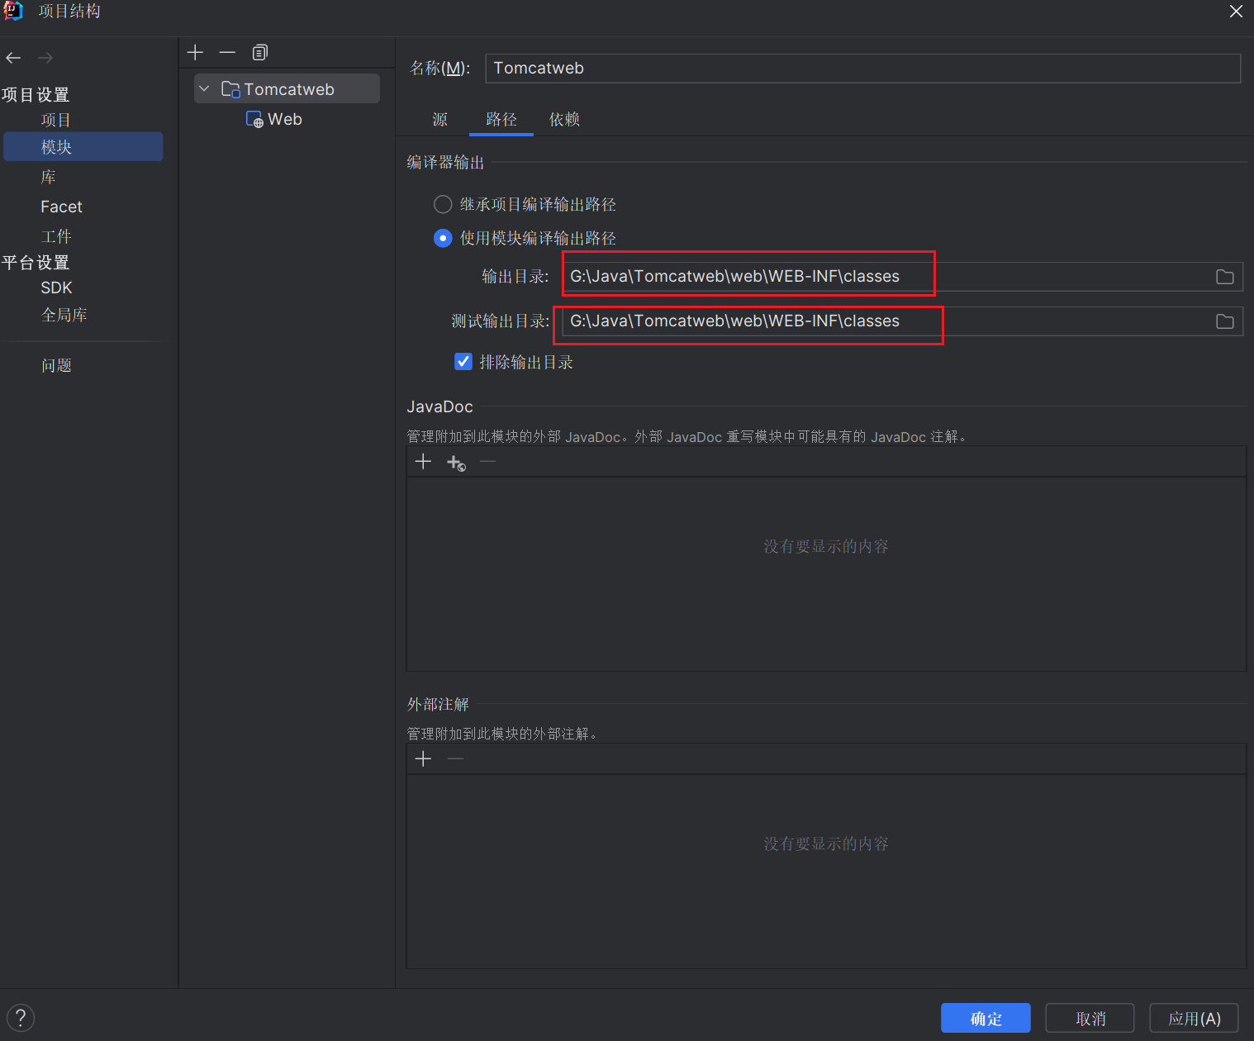This screenshot has width=1254, height=1041.
Task: Add external annotation with plus icon
Action: pos(423,759)
